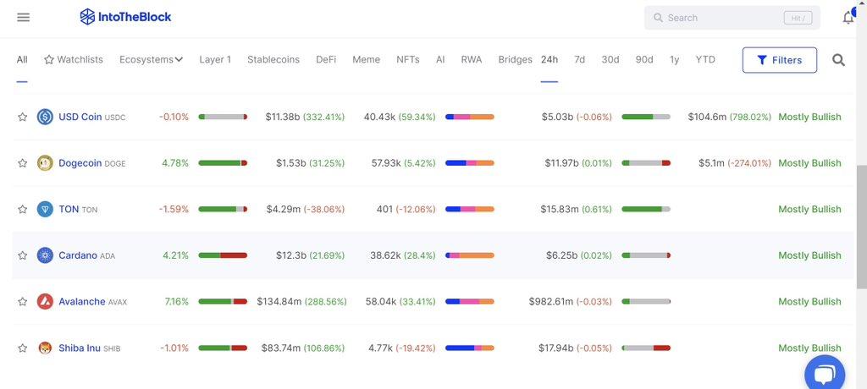
Task: Switch to the Stablecoins category
Action: tap(273, 60)
